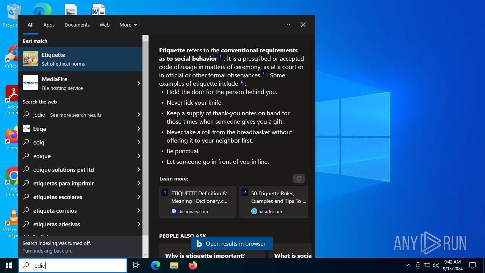Viewport: 485px width, 273px height.
Task: Click the parade.com site icon
Action: pyautogui.click(x=254, y=211)
